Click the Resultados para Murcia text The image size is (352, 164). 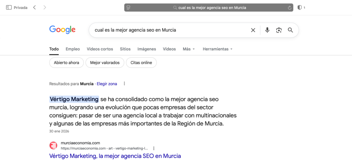point(71,84)
